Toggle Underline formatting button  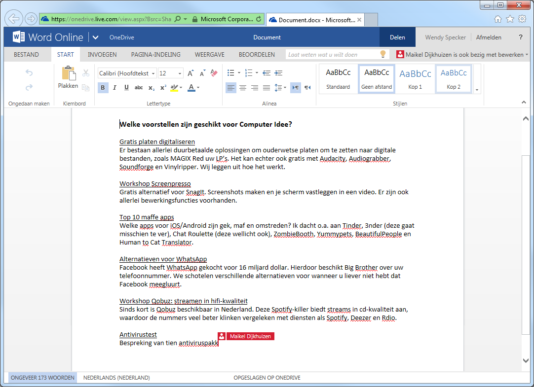coord(127,88)
